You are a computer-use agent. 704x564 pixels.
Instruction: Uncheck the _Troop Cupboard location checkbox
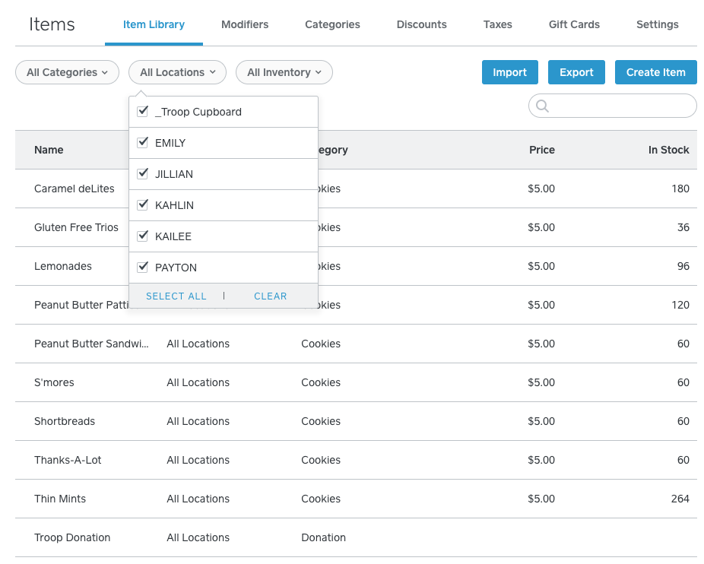coord(142,112)
